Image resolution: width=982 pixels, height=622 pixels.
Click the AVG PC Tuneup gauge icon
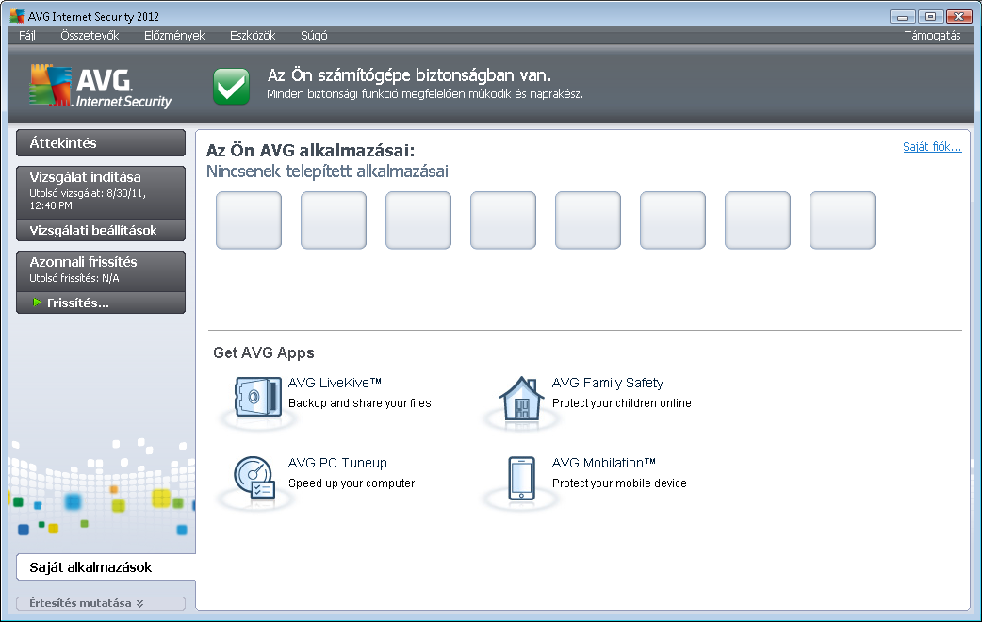(254, 477)
